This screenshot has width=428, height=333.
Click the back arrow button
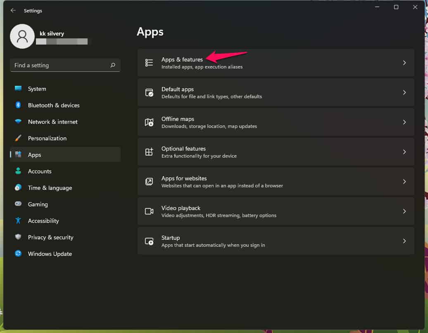pyautogui.click(x=13, y=10)
